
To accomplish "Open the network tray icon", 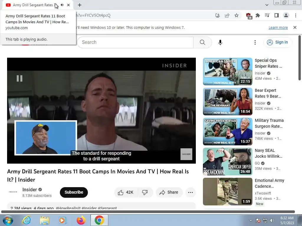I will pos(265,220).
